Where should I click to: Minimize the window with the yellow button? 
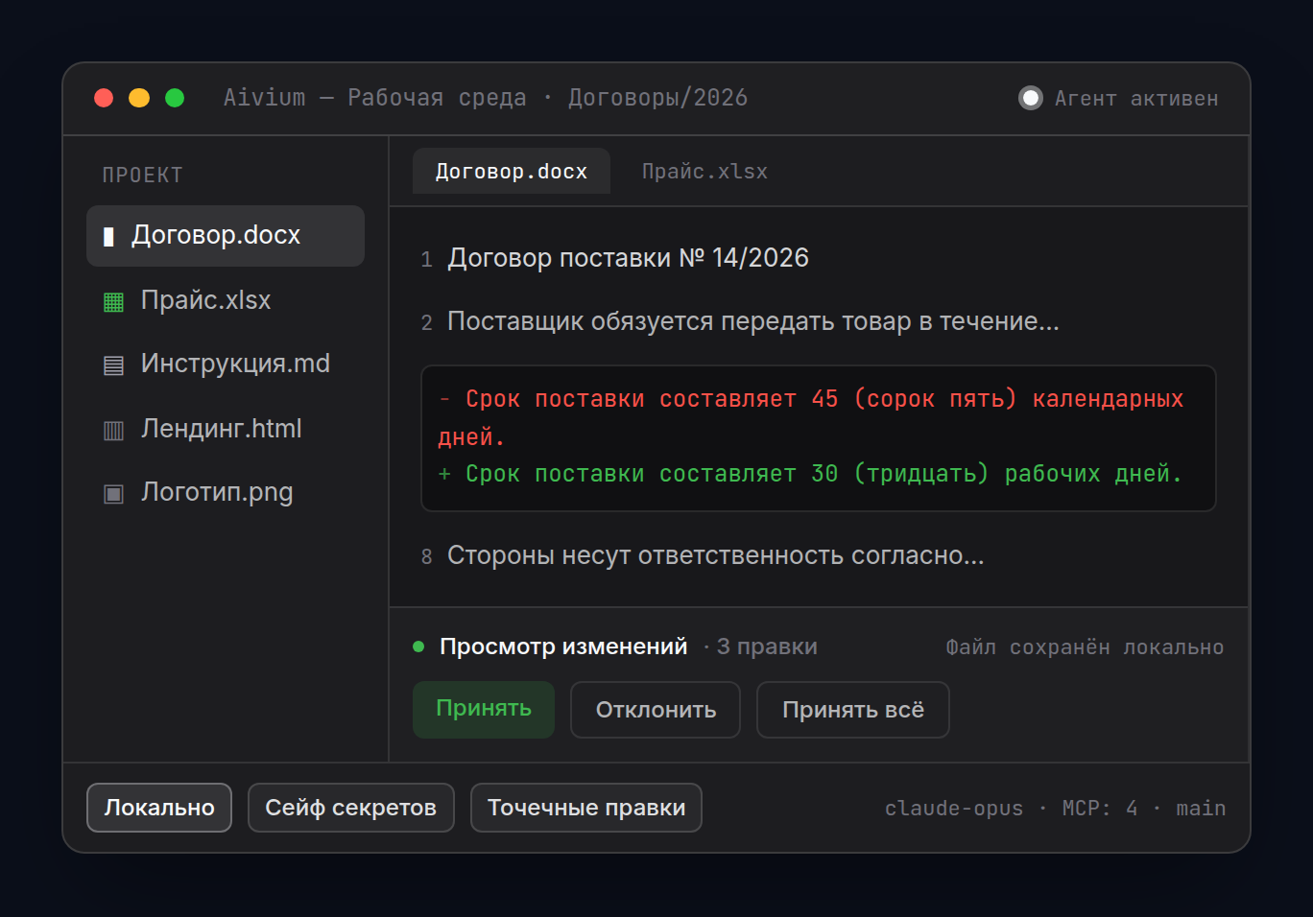click(139, 98)
